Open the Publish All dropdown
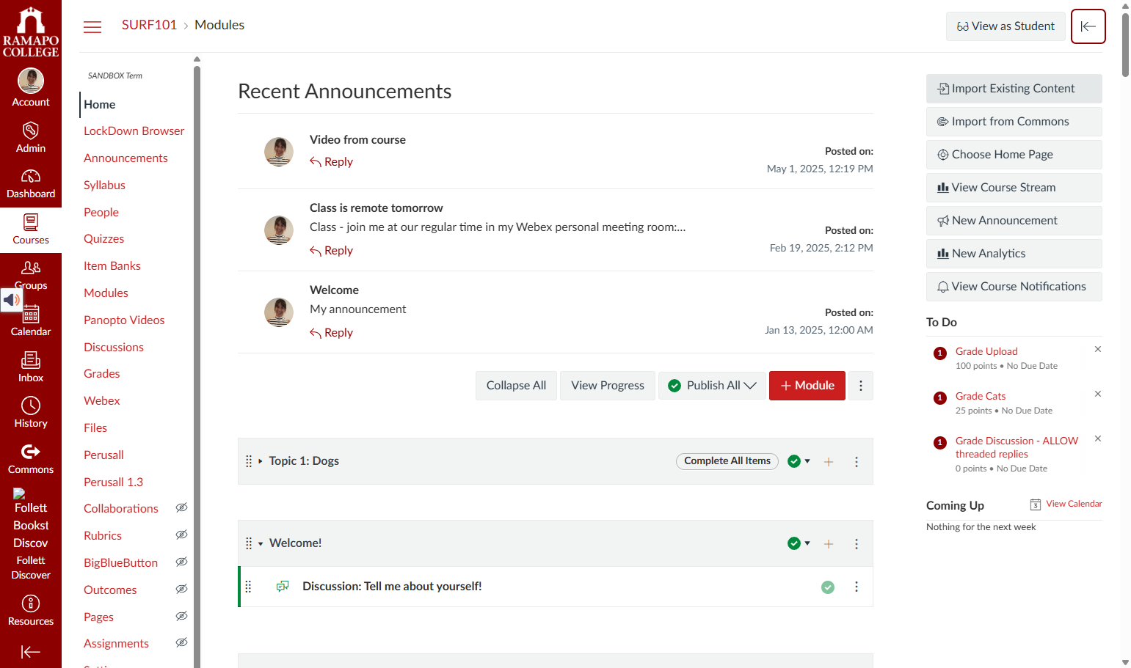This screenshot has width=1131, height=668. click(712, 386)
